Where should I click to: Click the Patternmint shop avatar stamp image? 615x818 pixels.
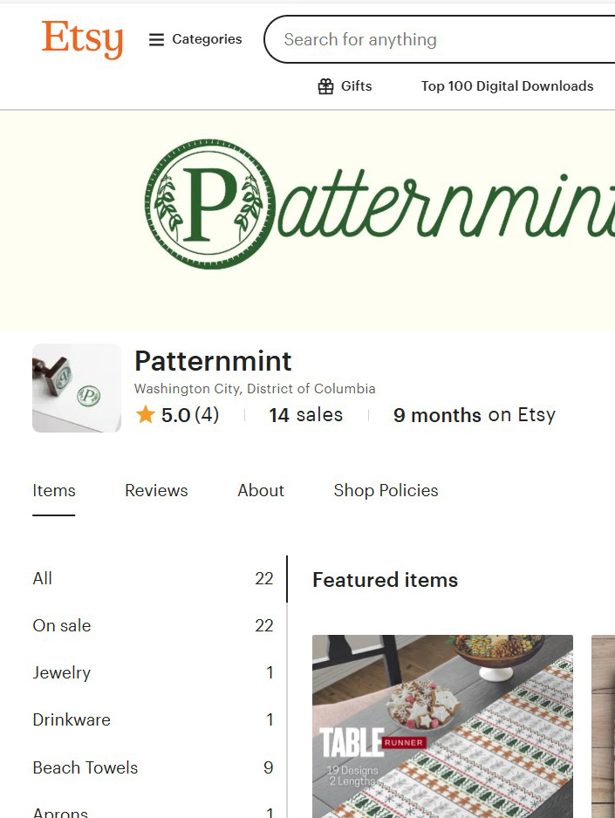(77, 388)
